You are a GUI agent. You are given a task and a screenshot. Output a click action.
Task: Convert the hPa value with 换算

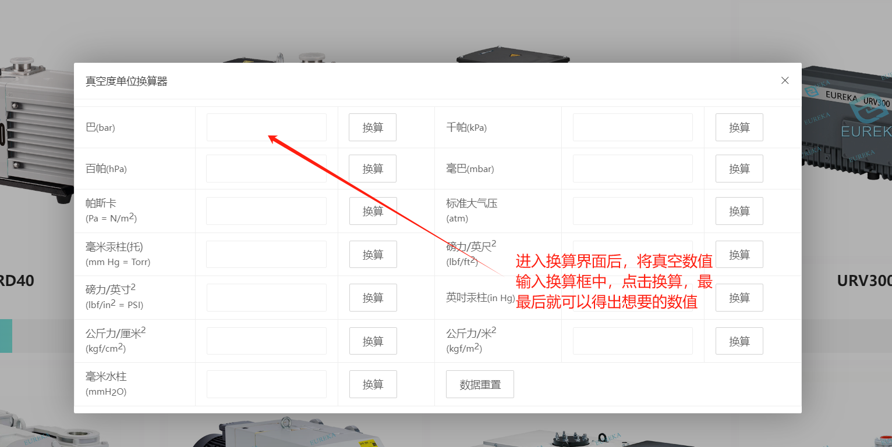coord(373,169)
